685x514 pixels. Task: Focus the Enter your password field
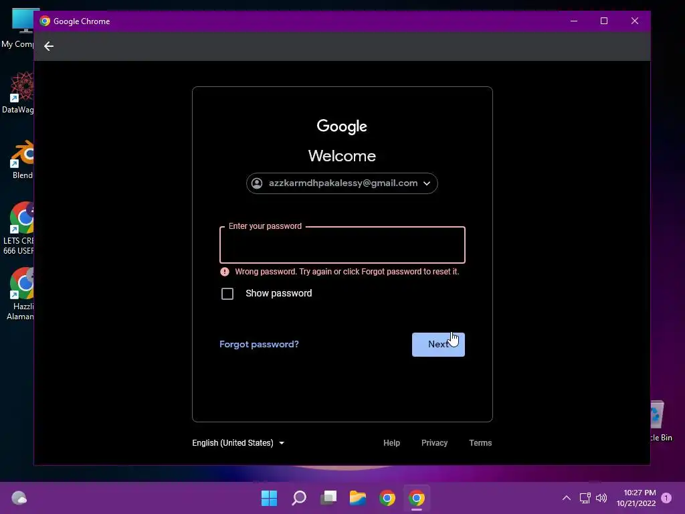[342, 245]
